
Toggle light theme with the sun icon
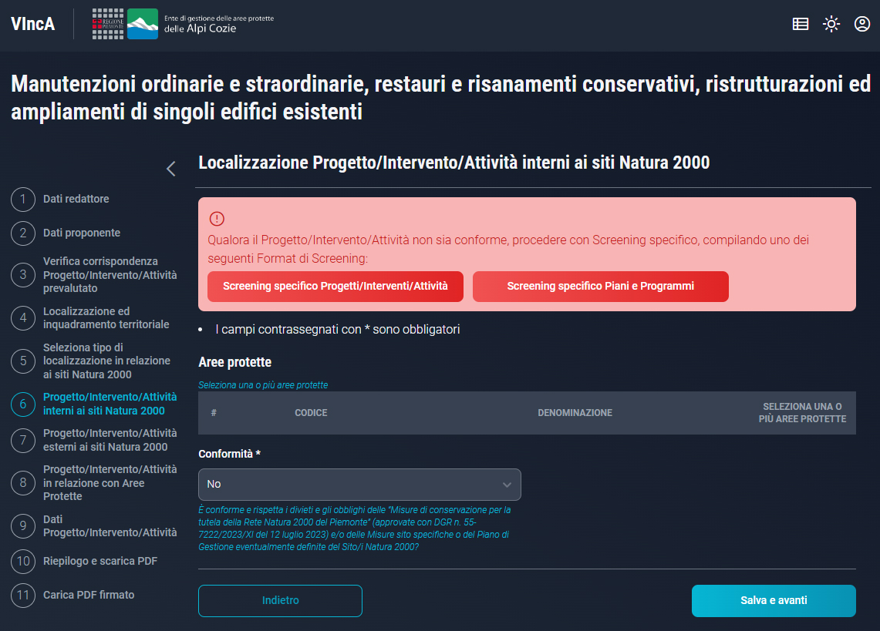(831, 24)
